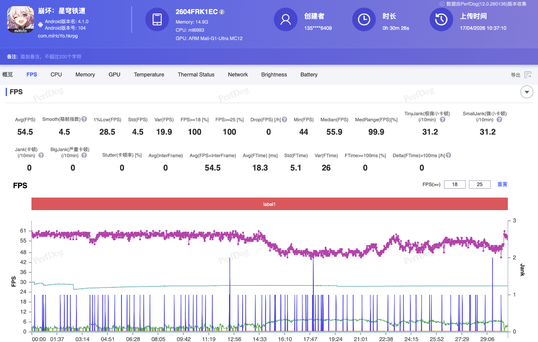Click the device phone icon
Image resolution: width=538 pixels, height=342 pixels.
(157, 20)
